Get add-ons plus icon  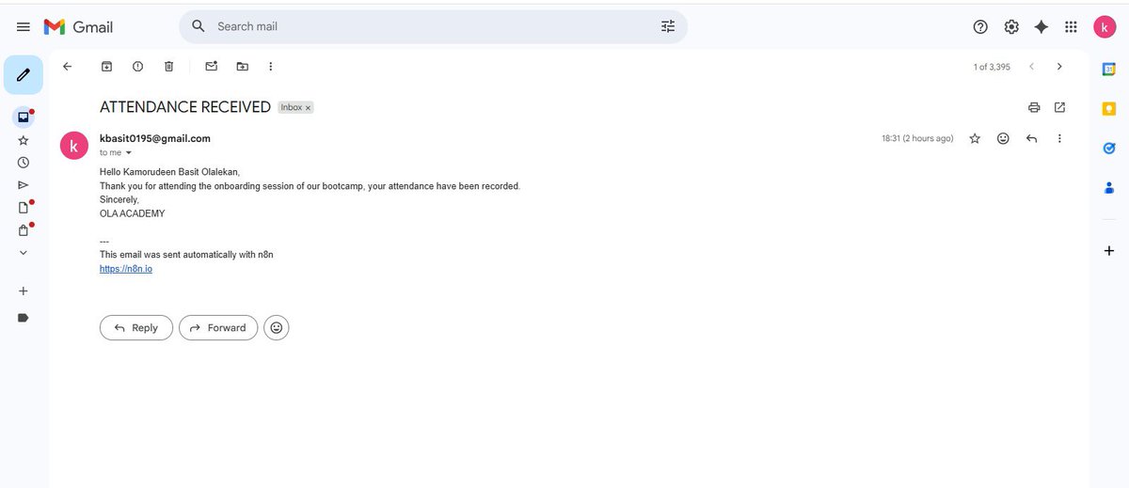(x=1109, y=251)
